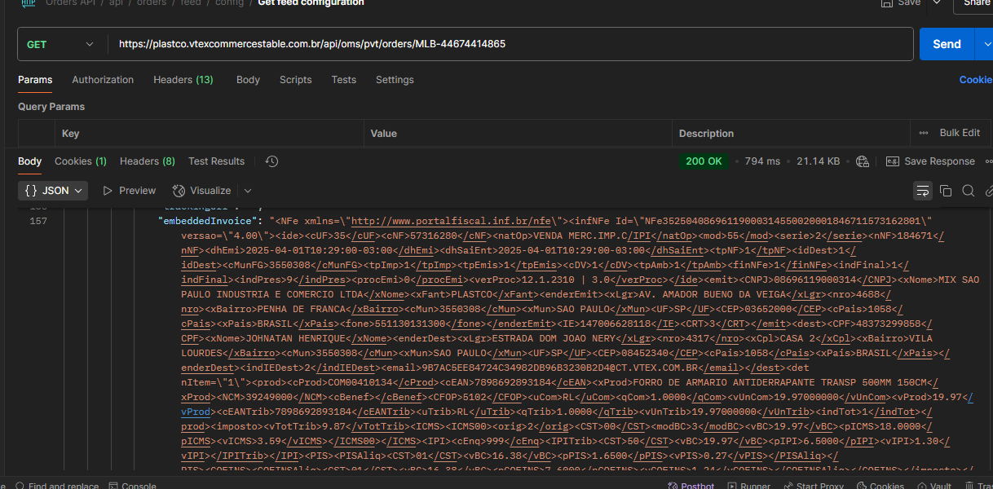Send the request

point(947,44)
